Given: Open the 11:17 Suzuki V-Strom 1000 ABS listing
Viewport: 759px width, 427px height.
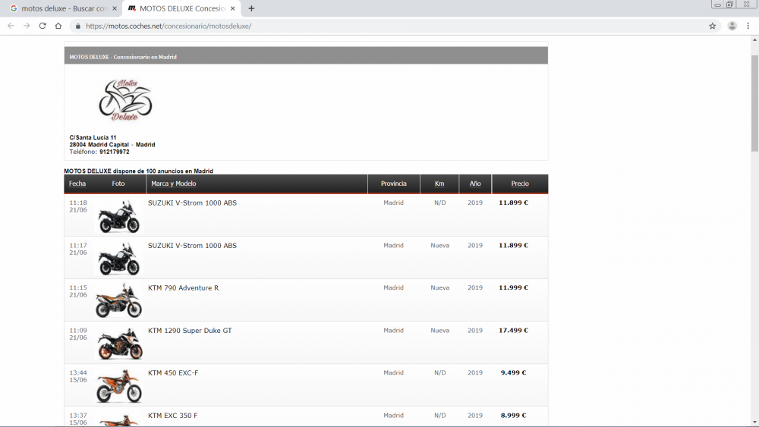Looking at the screenshot, I should (x=192, y=246).
